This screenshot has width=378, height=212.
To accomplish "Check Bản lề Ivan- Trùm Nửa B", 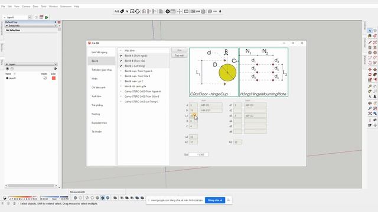I will [x=121, y=76].
